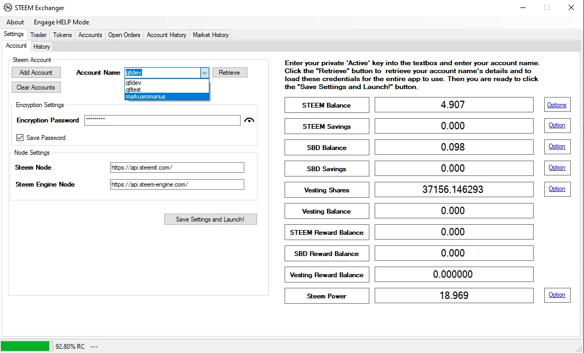Click the 92.80% RC status text

click(70, 347)
